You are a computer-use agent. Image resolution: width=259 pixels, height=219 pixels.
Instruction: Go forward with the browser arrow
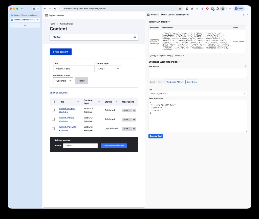pos(50,9)
